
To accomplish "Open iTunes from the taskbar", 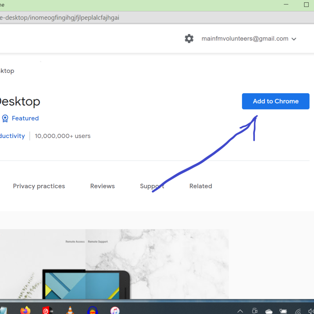I will (x=115, y=310).
